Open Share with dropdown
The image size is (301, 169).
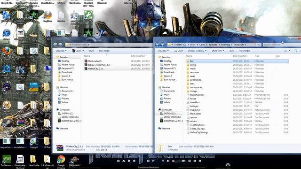tap(218, 51)
